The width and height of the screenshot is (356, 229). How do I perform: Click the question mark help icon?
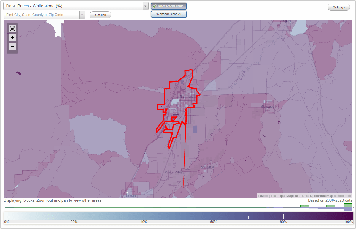(x=354, y=207)
